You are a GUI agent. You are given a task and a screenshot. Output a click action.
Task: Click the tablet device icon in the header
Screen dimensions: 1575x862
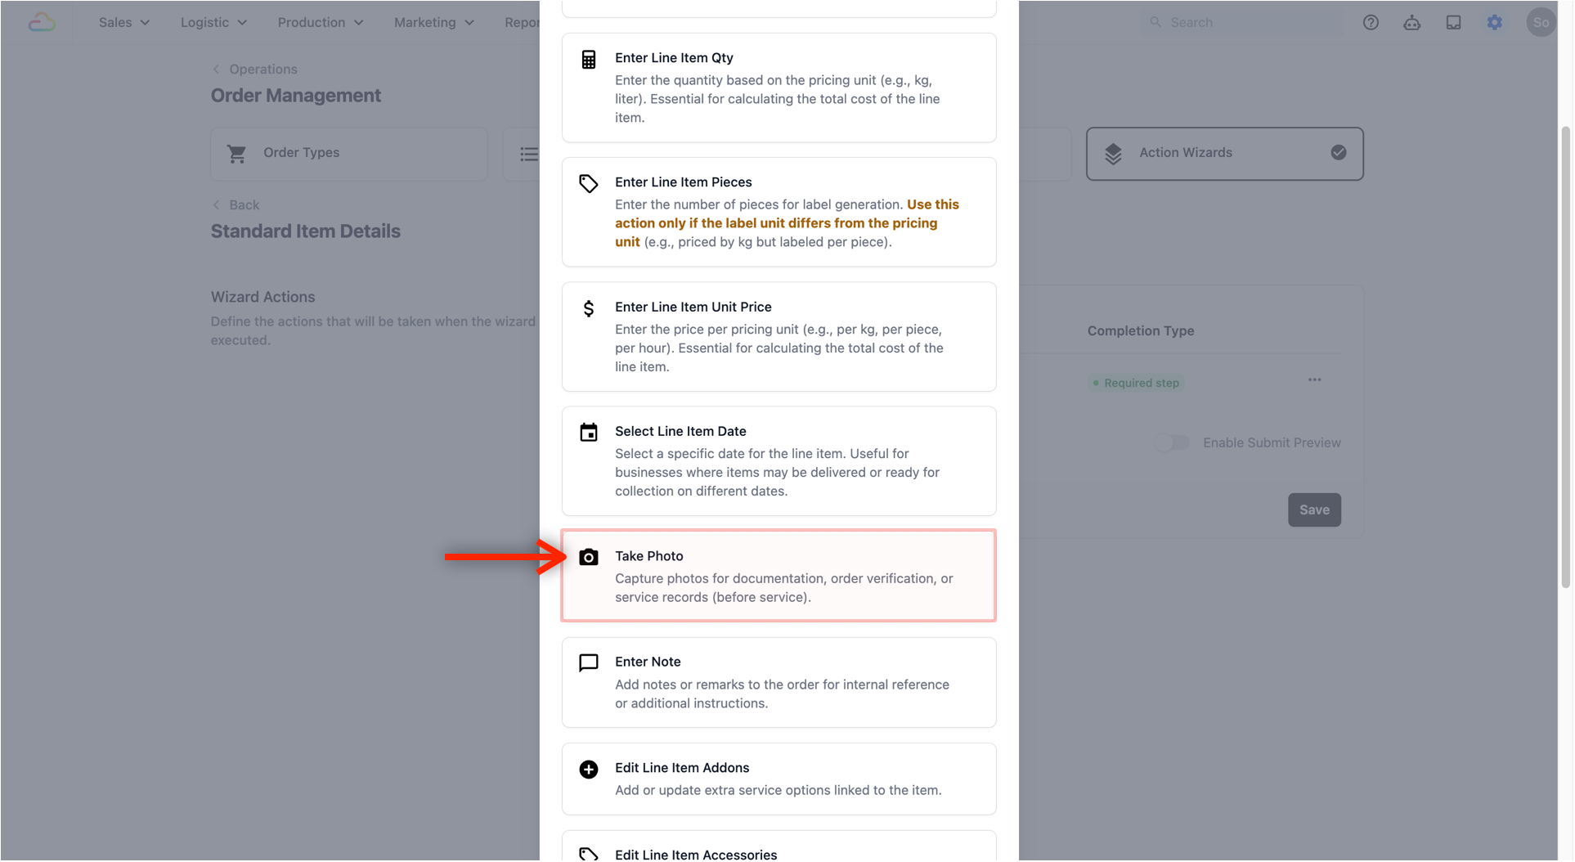[1453, 22]
